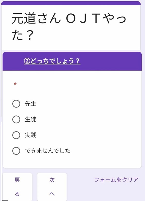Viewport: 145px width, 201px height.
Task: Click the question mark in the form title
Action: (30, 35)
